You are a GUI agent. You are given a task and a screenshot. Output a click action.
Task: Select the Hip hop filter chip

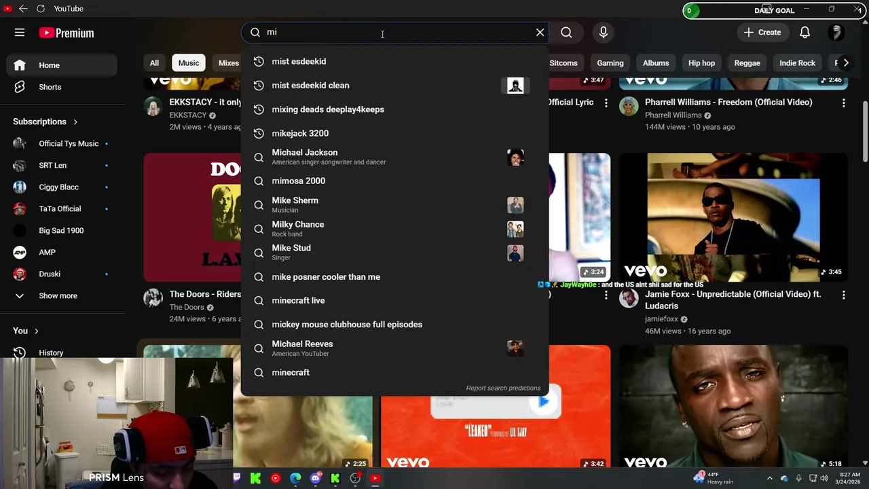coord(701,63)
